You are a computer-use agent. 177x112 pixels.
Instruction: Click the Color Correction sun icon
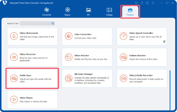[x=68, y=36]
